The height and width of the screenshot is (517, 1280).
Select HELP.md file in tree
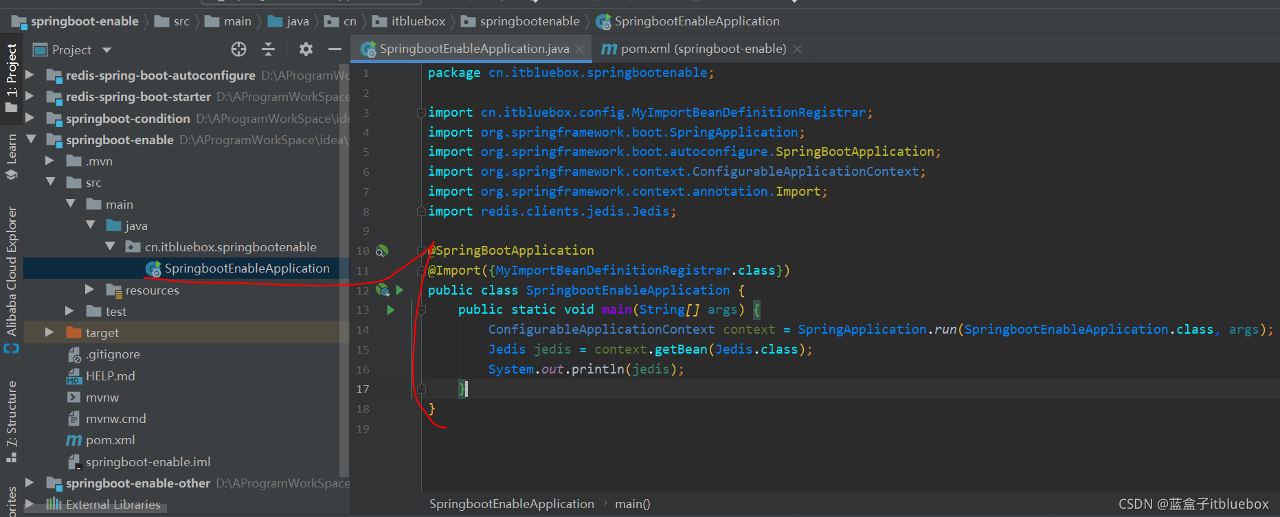(x=110, y=376)
